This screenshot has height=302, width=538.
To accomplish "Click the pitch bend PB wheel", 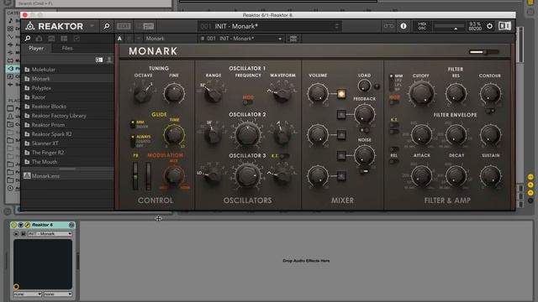I will coord(135,175).
